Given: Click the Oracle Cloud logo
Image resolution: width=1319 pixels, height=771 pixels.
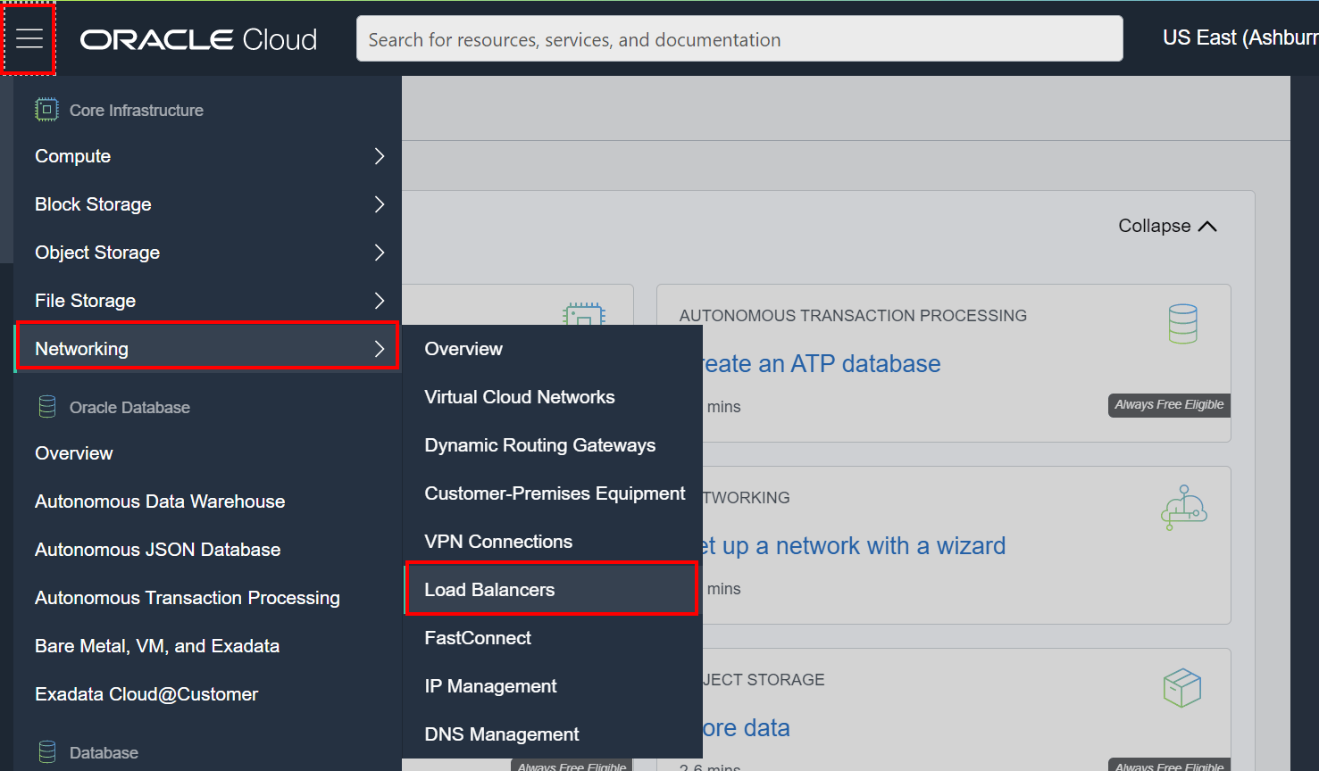Looking at the screenshot, I should (197, 38).
